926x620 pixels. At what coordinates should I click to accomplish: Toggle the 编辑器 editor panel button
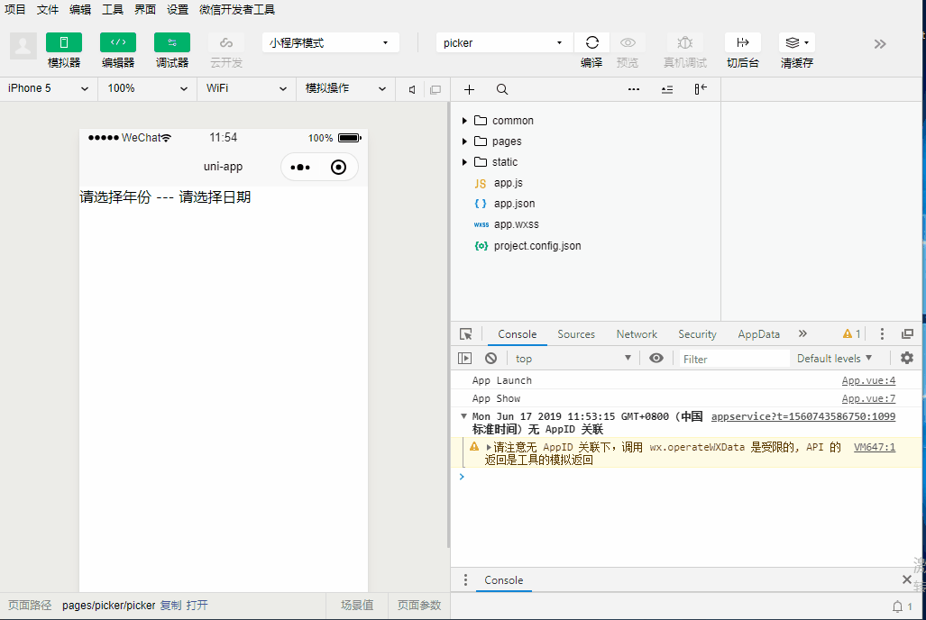coord(118,42)
